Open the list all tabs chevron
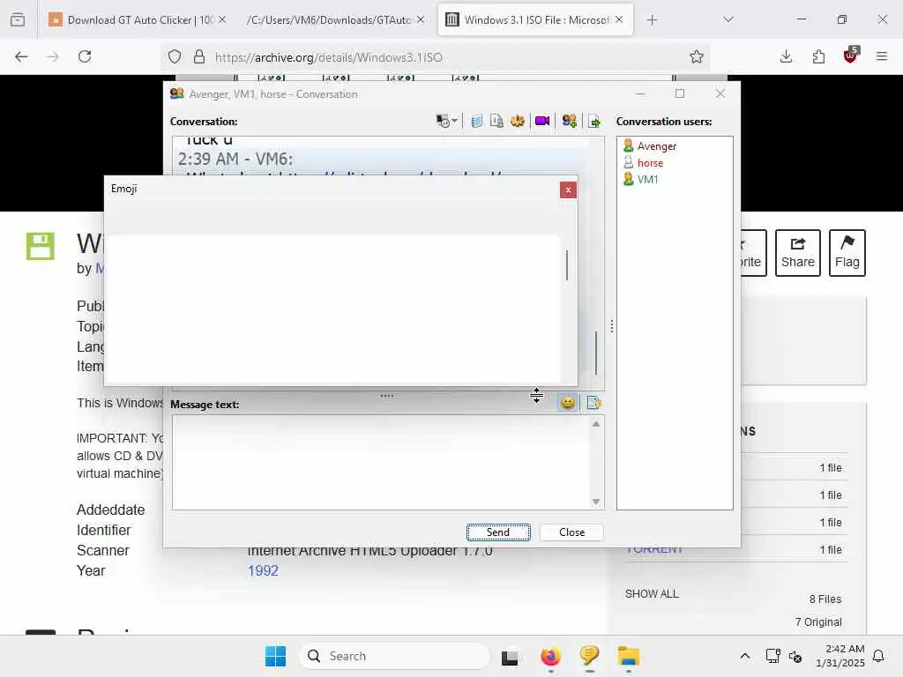Viewport: 903px width, 677px height. click(x=728, y=19)
